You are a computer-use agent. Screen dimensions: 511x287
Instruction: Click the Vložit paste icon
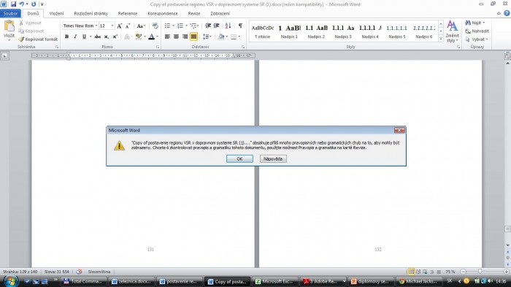(9, 26)
